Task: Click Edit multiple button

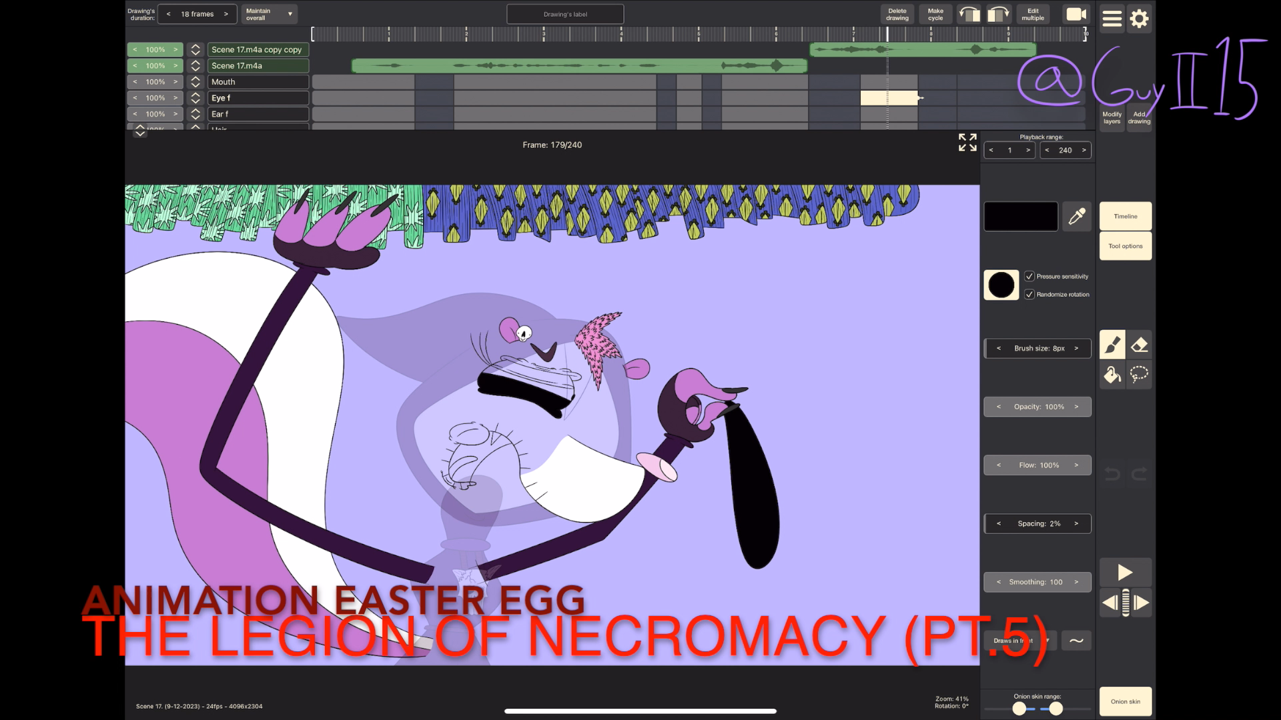Action: click(x=1033, y=14)
